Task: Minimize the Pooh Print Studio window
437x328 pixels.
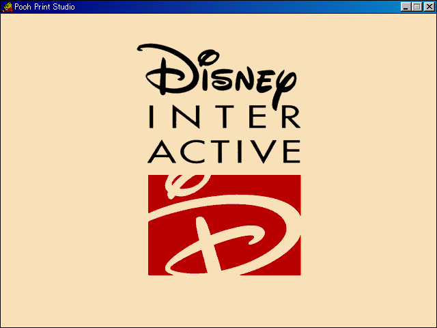Action: tap(406, 7)
